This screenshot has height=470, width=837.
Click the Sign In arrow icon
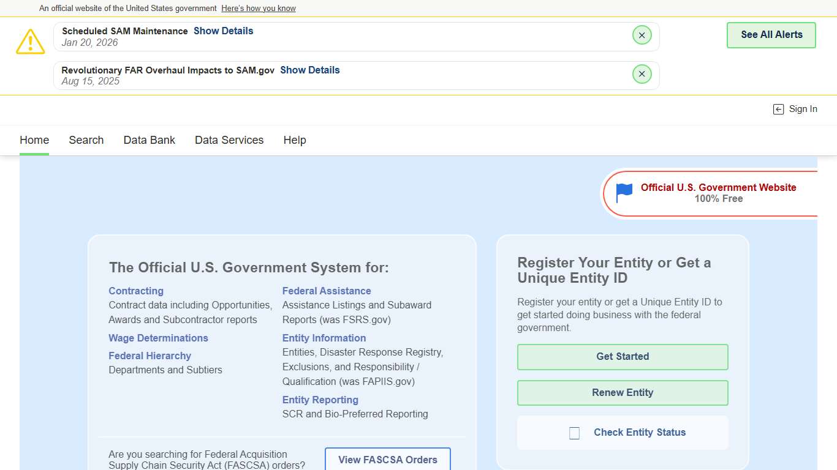(778, 109)
